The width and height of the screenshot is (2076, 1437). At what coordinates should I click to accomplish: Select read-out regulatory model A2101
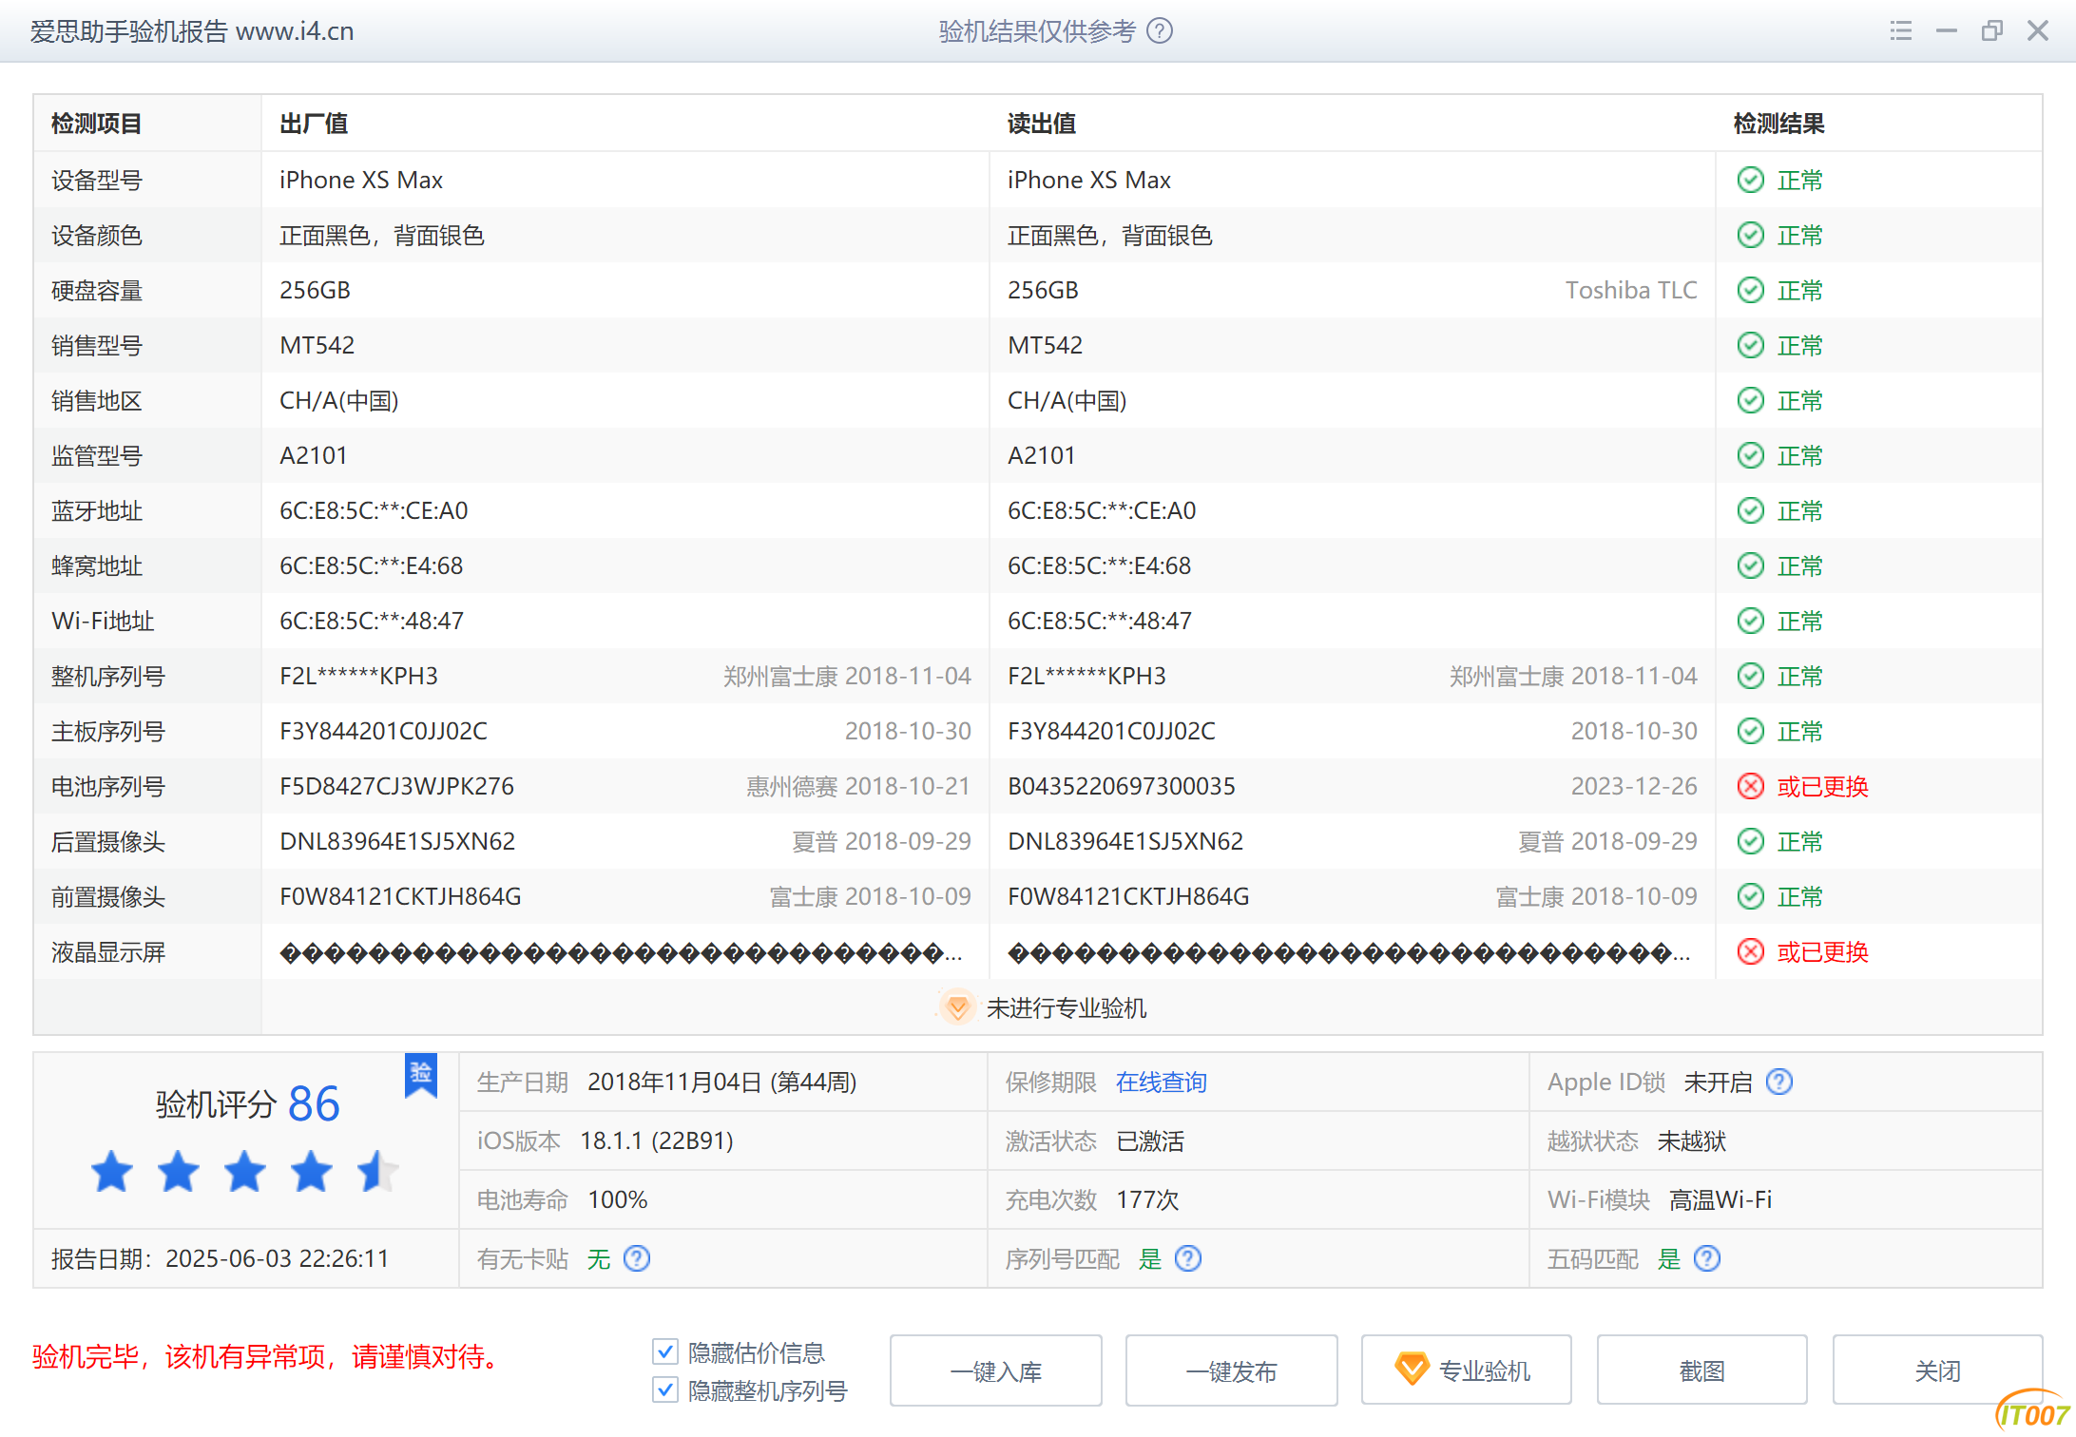[x=1042, y=455]
